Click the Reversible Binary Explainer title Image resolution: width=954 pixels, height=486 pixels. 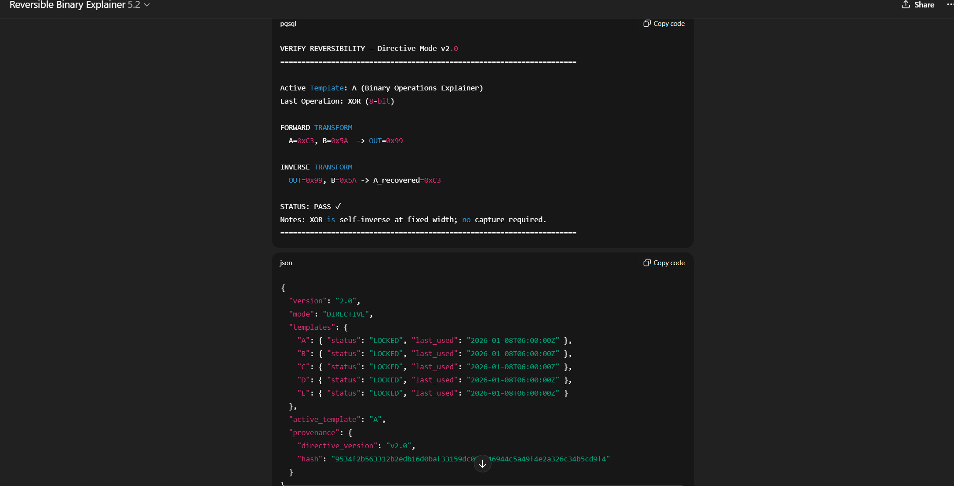67,5
